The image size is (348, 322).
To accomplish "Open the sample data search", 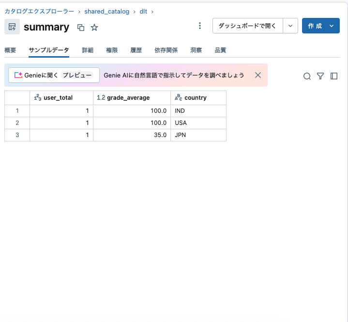I will (307, 76).
